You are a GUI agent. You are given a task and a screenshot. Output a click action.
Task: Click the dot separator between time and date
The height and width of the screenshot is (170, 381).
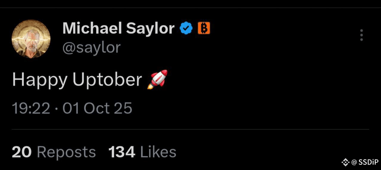tap(56, 108)
